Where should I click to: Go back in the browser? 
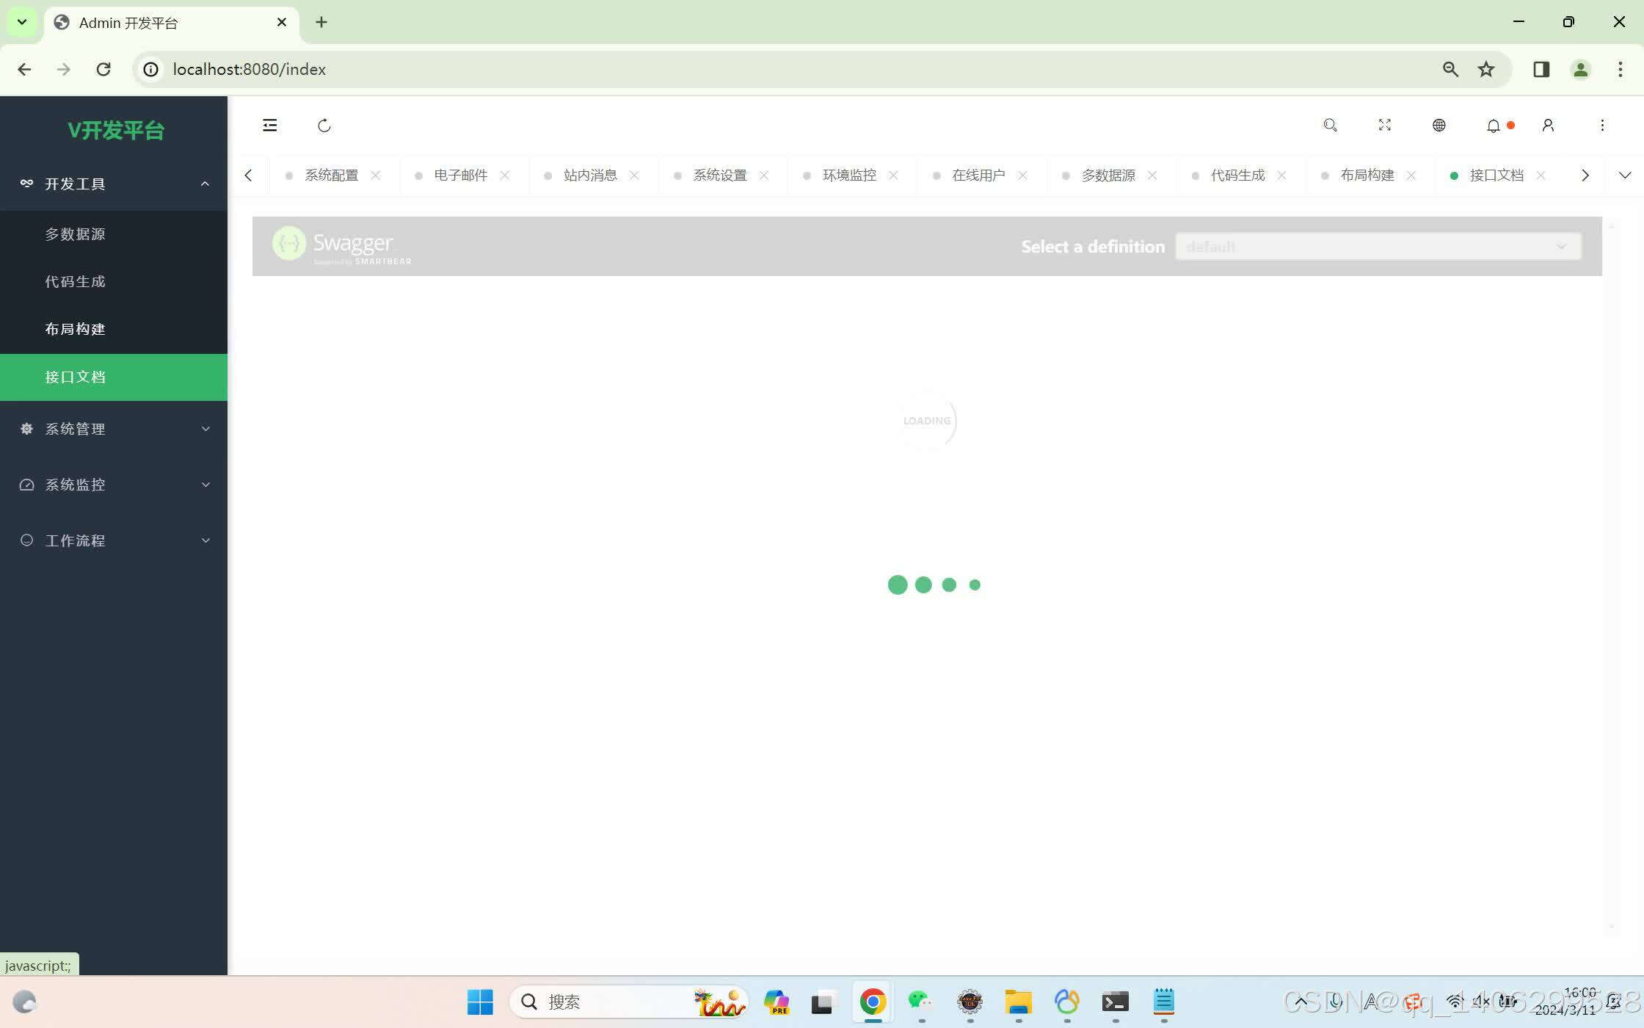click(x=24, y=69)
